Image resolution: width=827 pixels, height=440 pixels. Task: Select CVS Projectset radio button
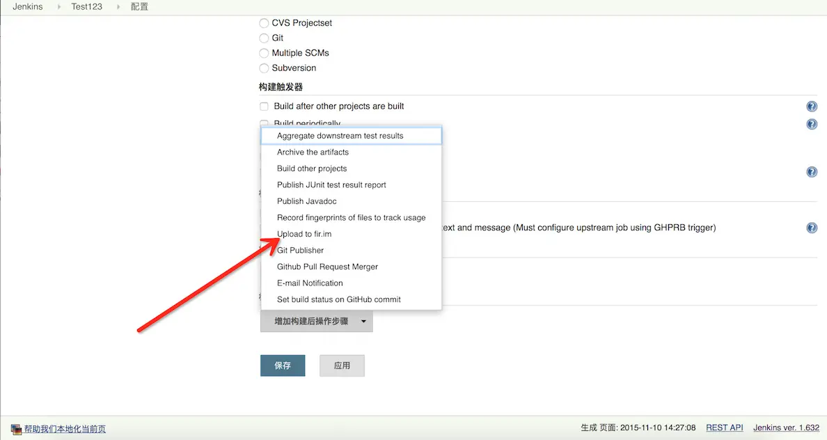tap(264, 23)
